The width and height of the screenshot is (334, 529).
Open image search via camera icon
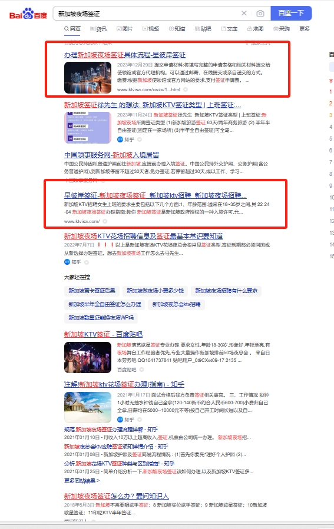click(260, 14)
